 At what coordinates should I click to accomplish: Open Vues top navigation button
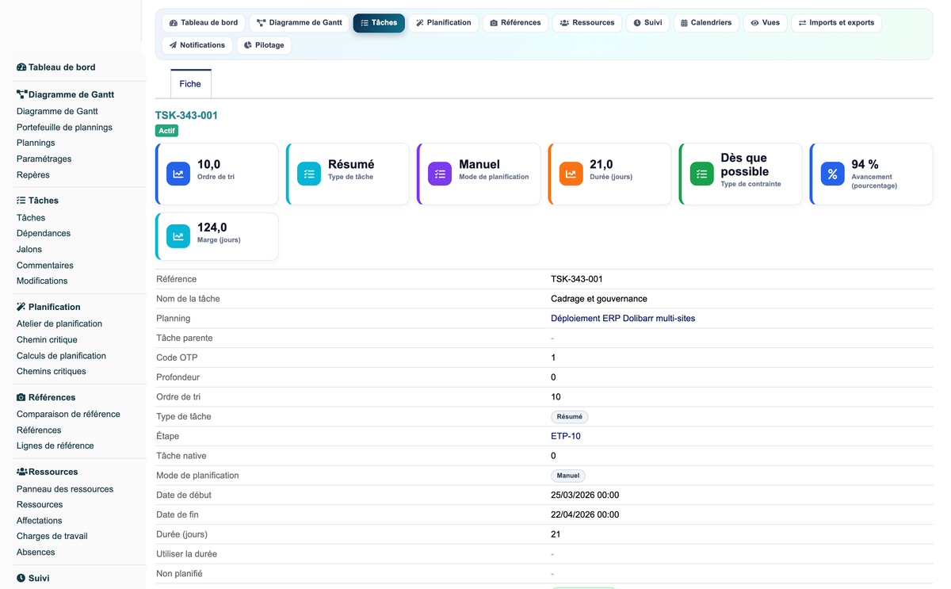pyautogui.click(x=766, y=23)
